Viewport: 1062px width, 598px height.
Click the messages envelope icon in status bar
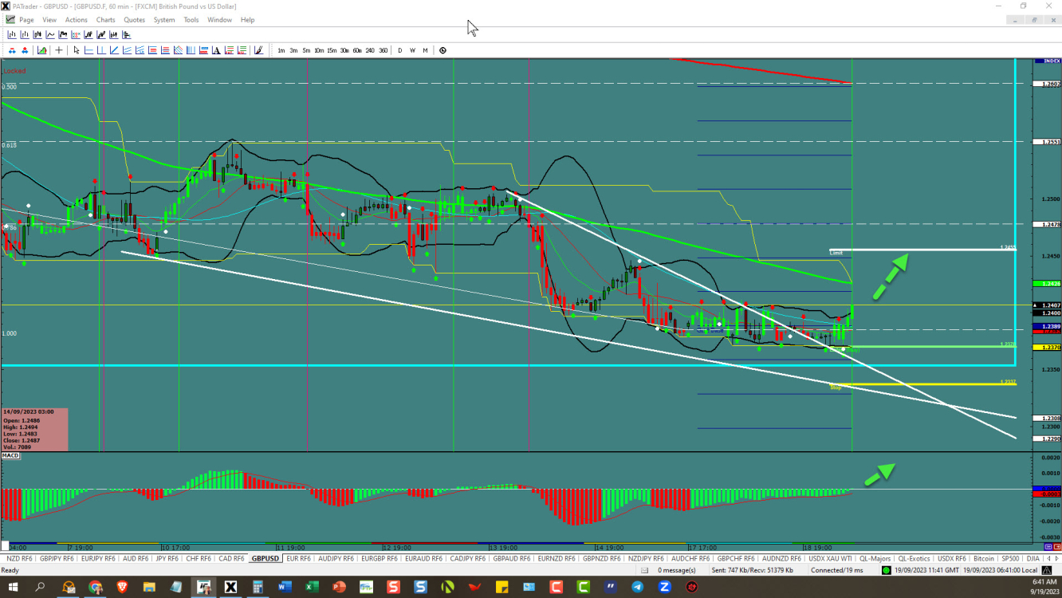[645, 570]
